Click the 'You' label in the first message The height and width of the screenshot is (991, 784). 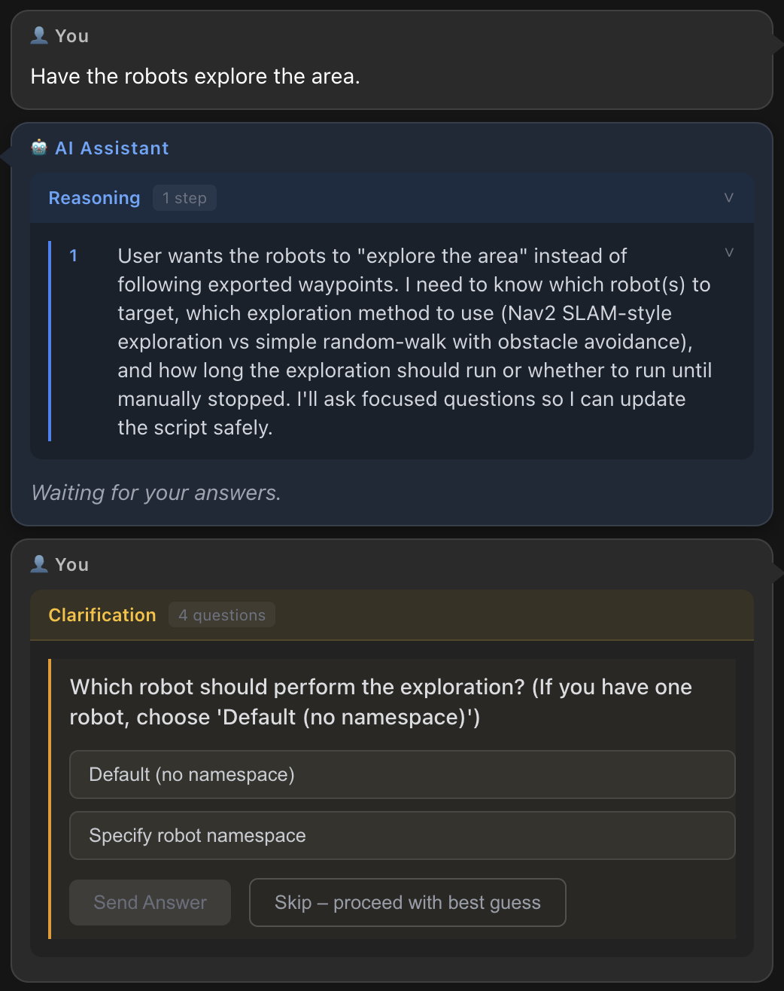72,36
